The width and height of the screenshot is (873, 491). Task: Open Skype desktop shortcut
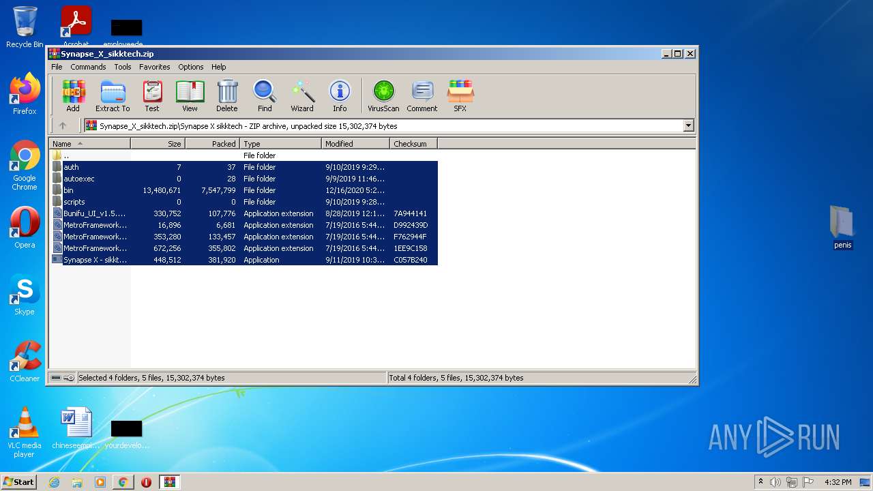point(25,295)
